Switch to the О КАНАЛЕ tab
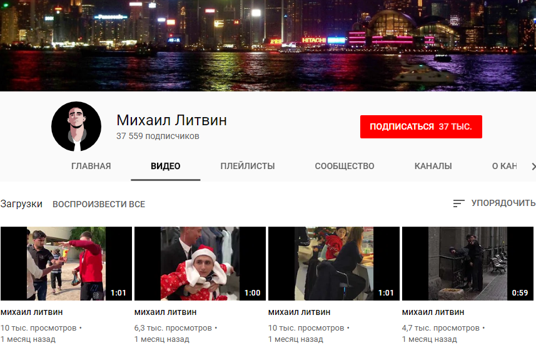 (x=504, y=167)
